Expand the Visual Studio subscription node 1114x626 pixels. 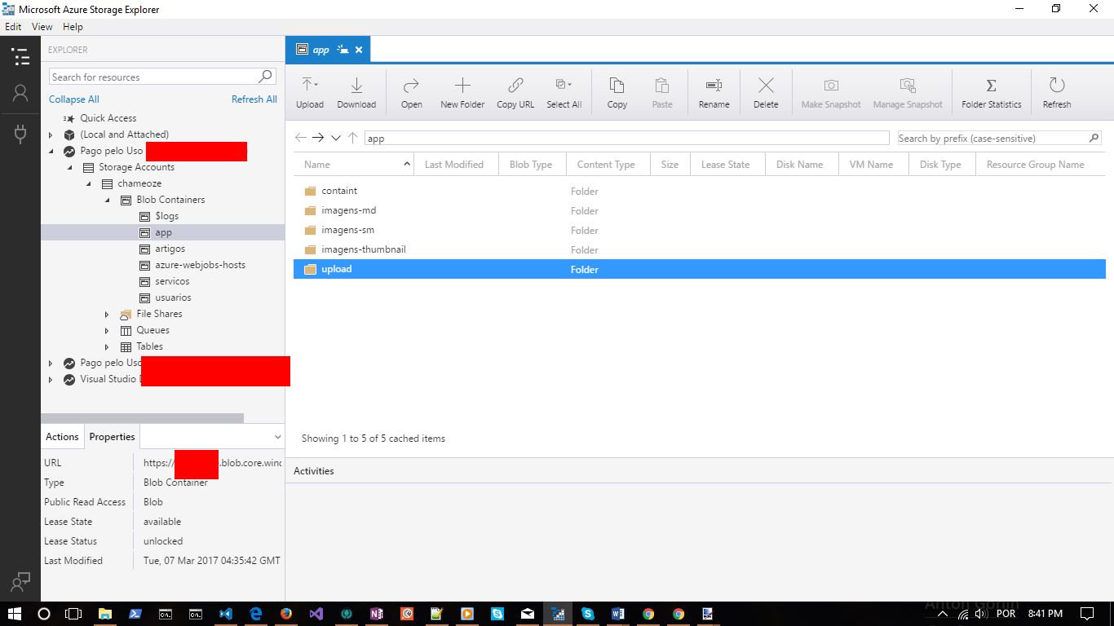[x=51, y=379]
